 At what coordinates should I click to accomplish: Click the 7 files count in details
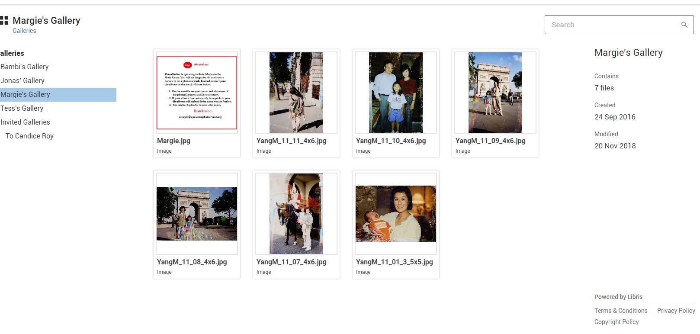pyautogui.click(x=604, y=88)
